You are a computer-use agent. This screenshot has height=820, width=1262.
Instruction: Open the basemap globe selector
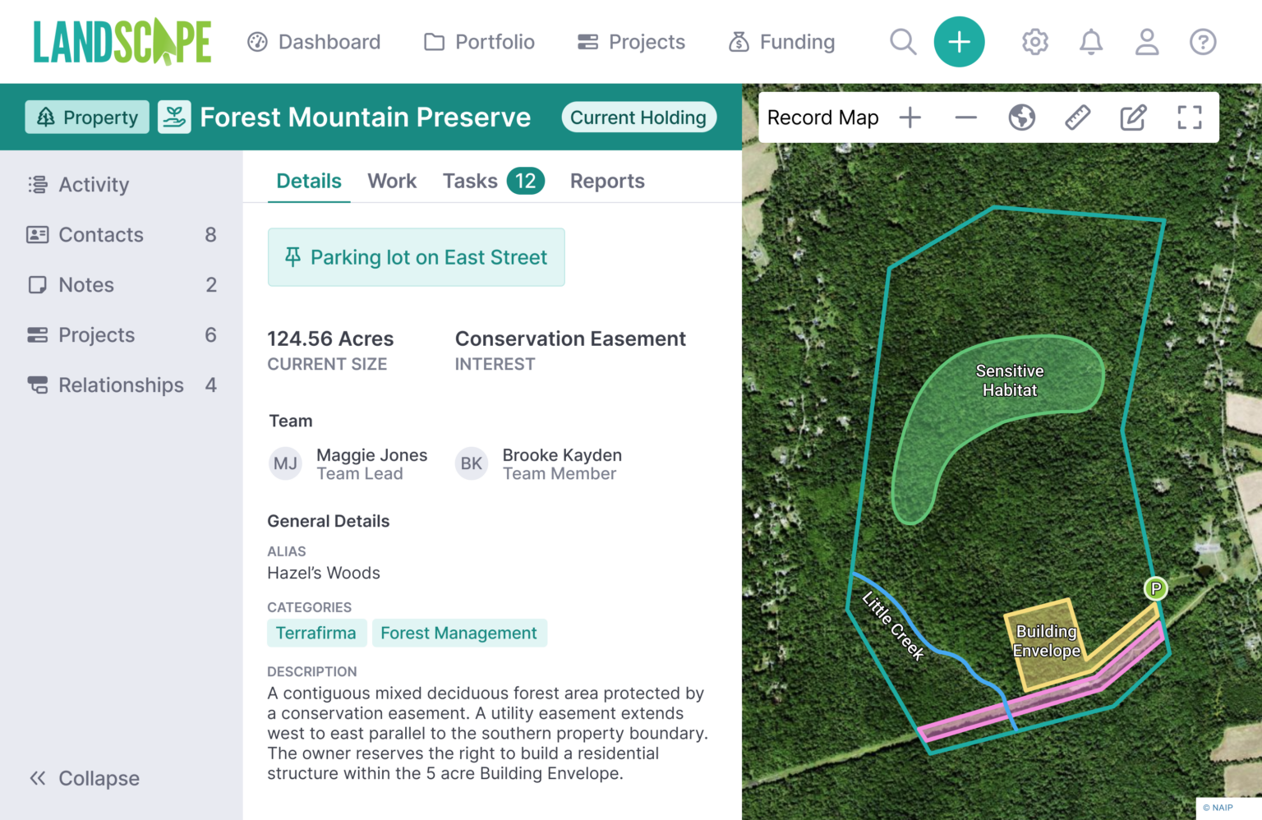pos(1021,117)
